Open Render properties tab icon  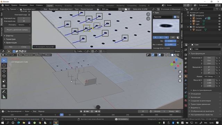[x=186, y=55]
